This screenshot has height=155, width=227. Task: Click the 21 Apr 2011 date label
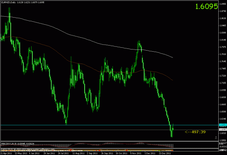(x=6, y=154)
